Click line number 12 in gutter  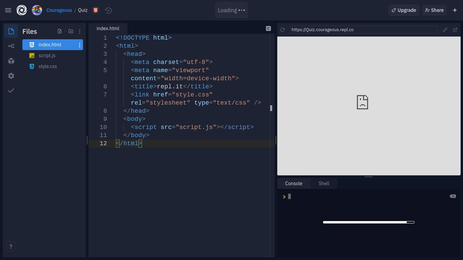pos(103,143)
